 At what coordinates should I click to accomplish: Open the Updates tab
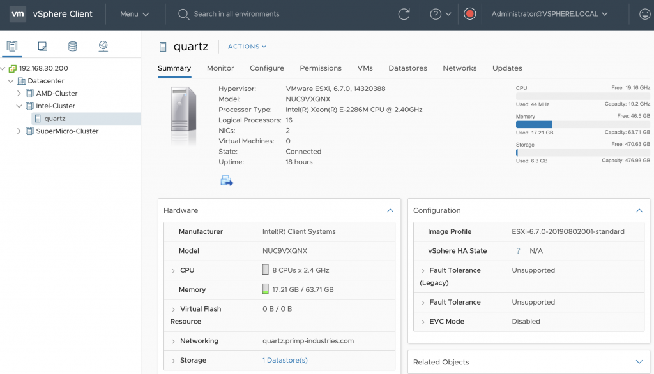pyautogui.click(x=507, y=68)
